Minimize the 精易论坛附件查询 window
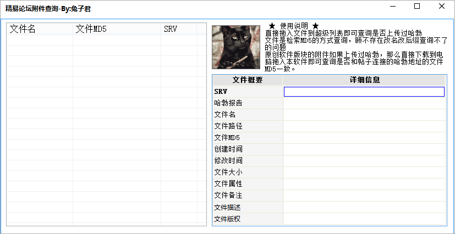Screen dimensions: 455x234 393,6
